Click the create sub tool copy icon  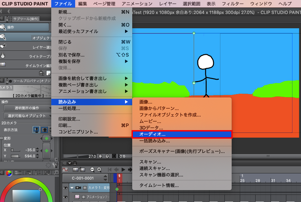point(42,73)
